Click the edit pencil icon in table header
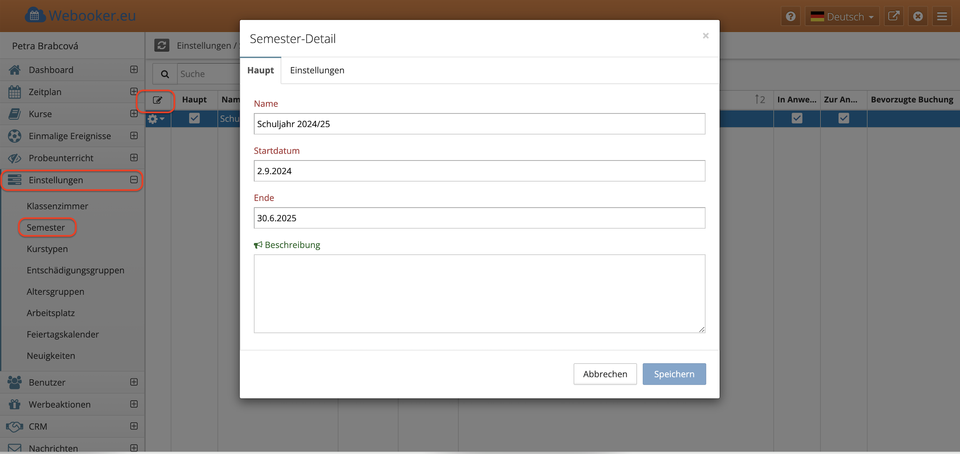 point(157,100)
